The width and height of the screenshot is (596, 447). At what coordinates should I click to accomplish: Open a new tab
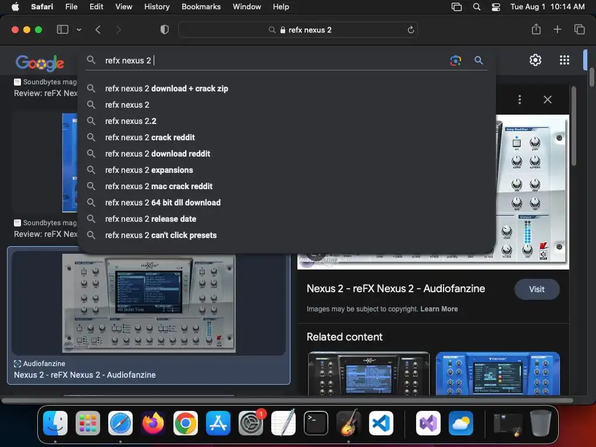(x=557, y=29)
